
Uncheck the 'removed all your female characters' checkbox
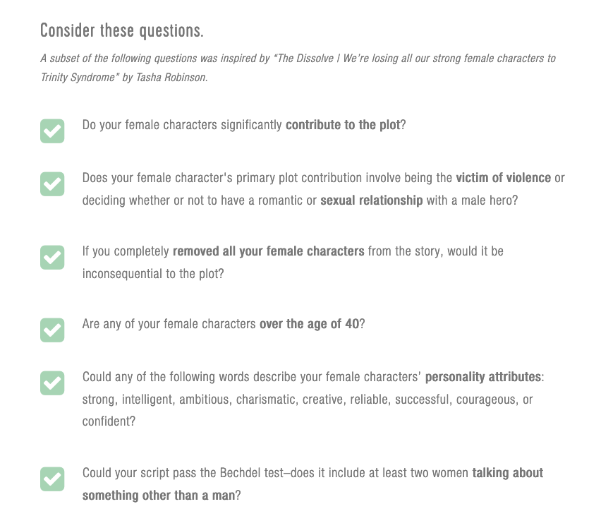pyautogui.click(x=52, y=257)
